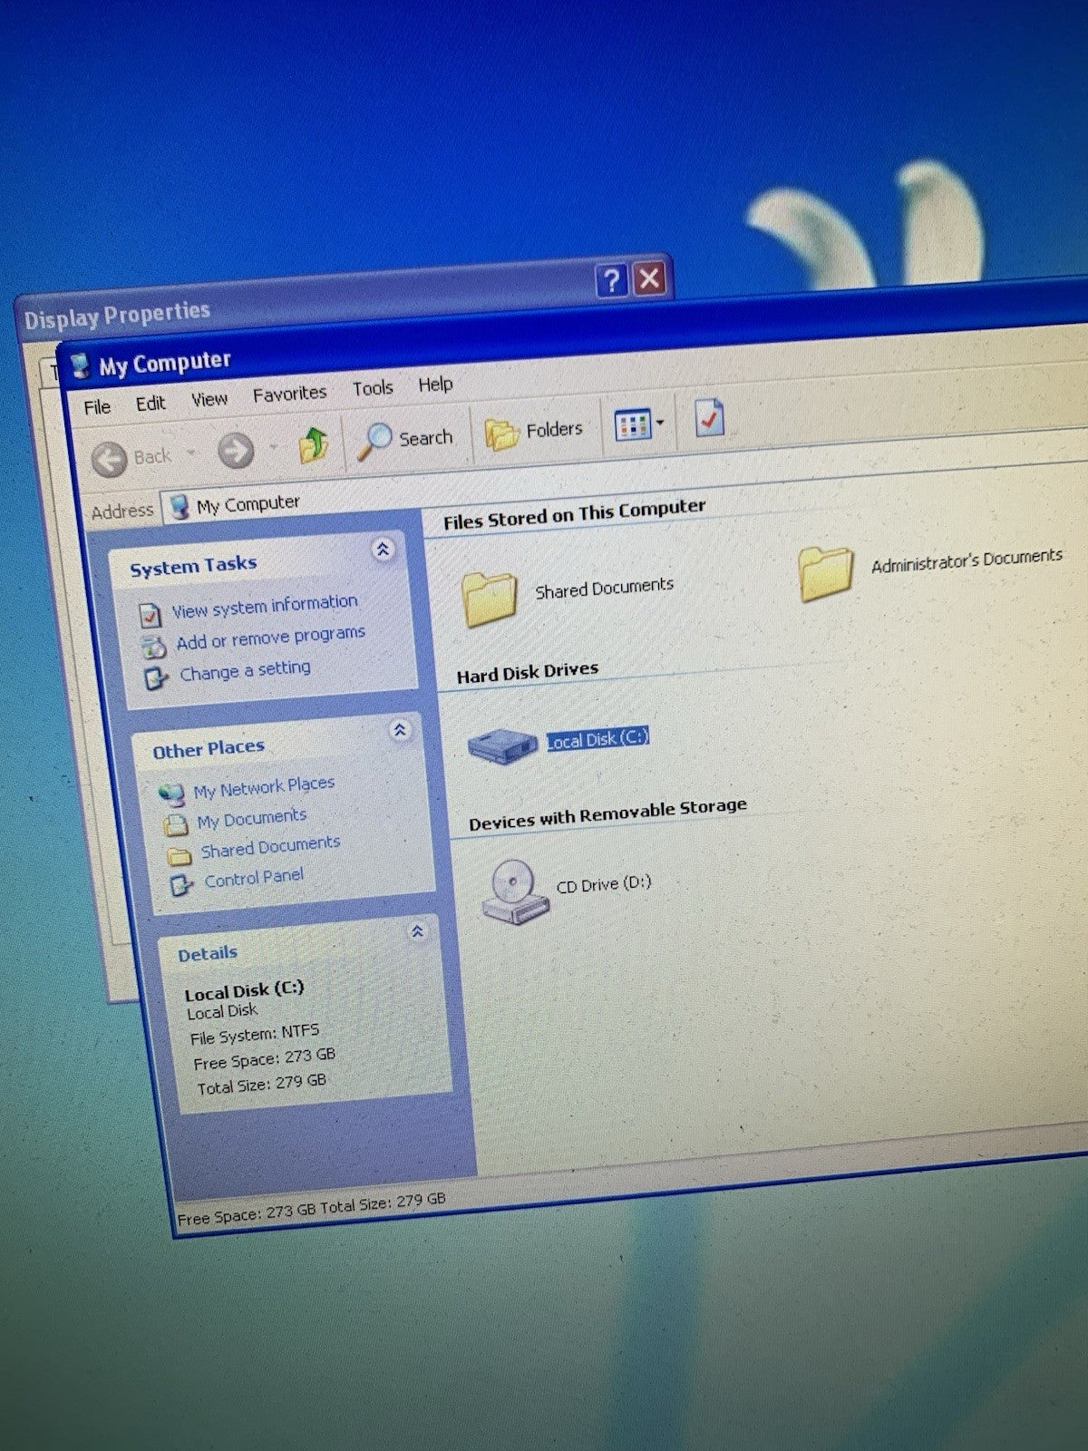Select the Local Disk (C:) drive icon

coord(503,747)
